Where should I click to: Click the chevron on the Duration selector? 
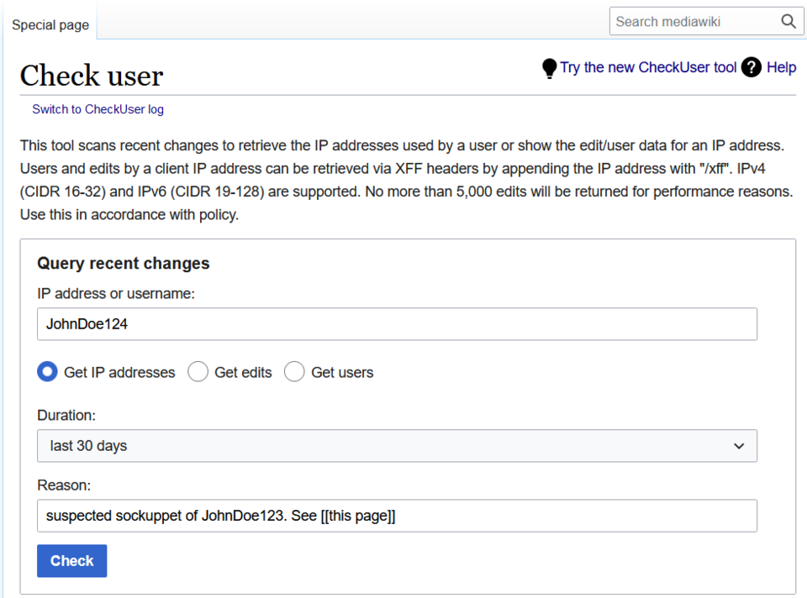[738, 445]
